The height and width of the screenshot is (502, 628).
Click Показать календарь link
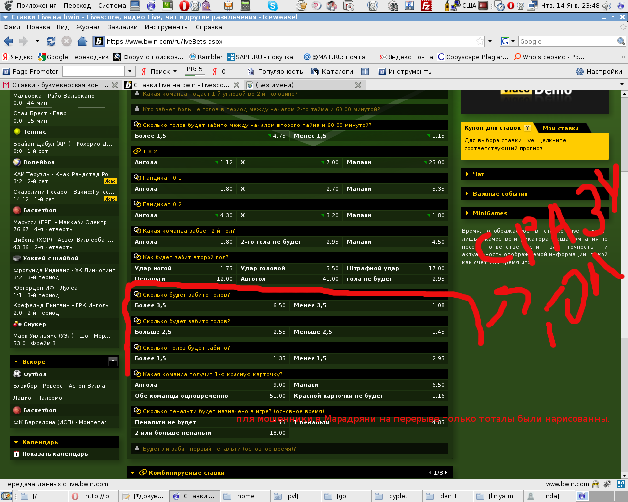click(x=55, y=454)
